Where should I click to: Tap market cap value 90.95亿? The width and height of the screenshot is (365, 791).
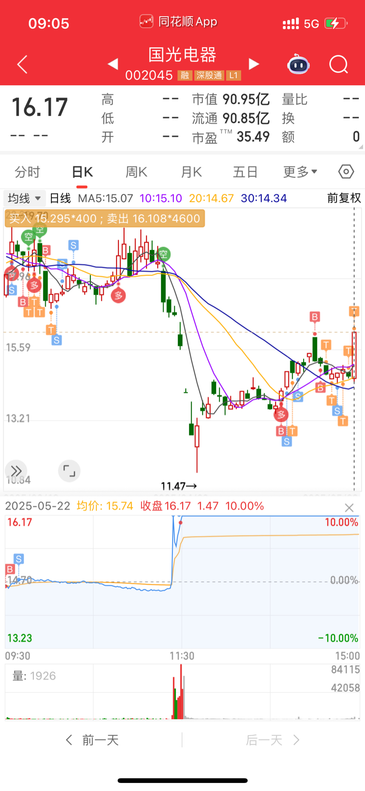click(x=246, y=99)
